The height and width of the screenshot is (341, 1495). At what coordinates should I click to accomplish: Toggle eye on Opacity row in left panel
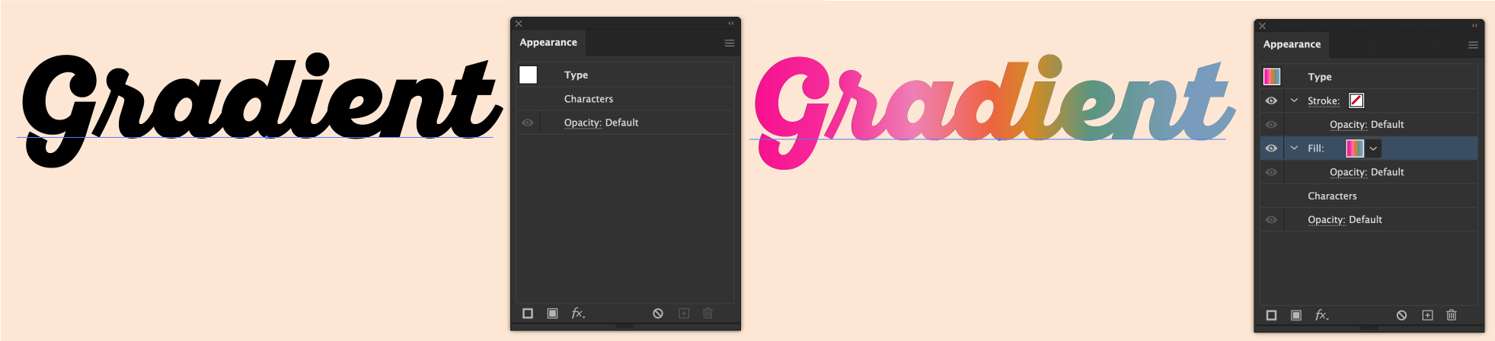528,123
